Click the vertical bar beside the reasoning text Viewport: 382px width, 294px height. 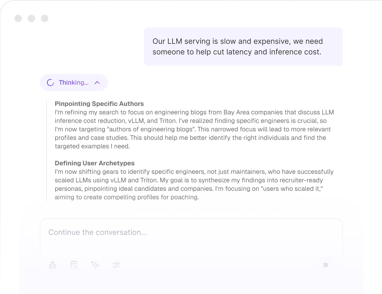(46, 150)
